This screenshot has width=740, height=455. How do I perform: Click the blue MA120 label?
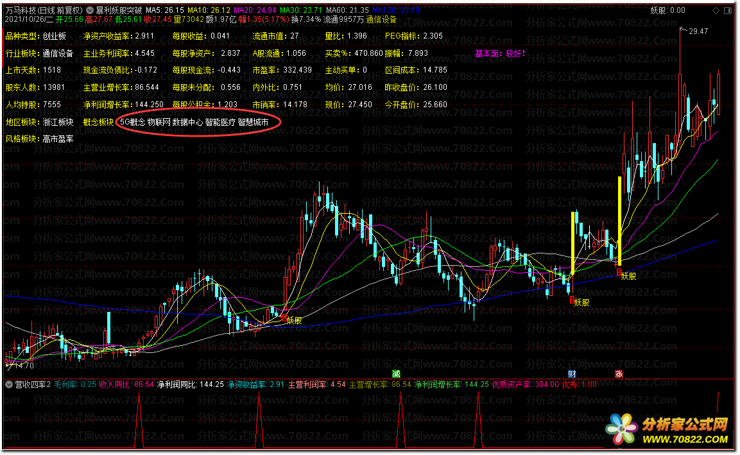[x=395, y=10]
